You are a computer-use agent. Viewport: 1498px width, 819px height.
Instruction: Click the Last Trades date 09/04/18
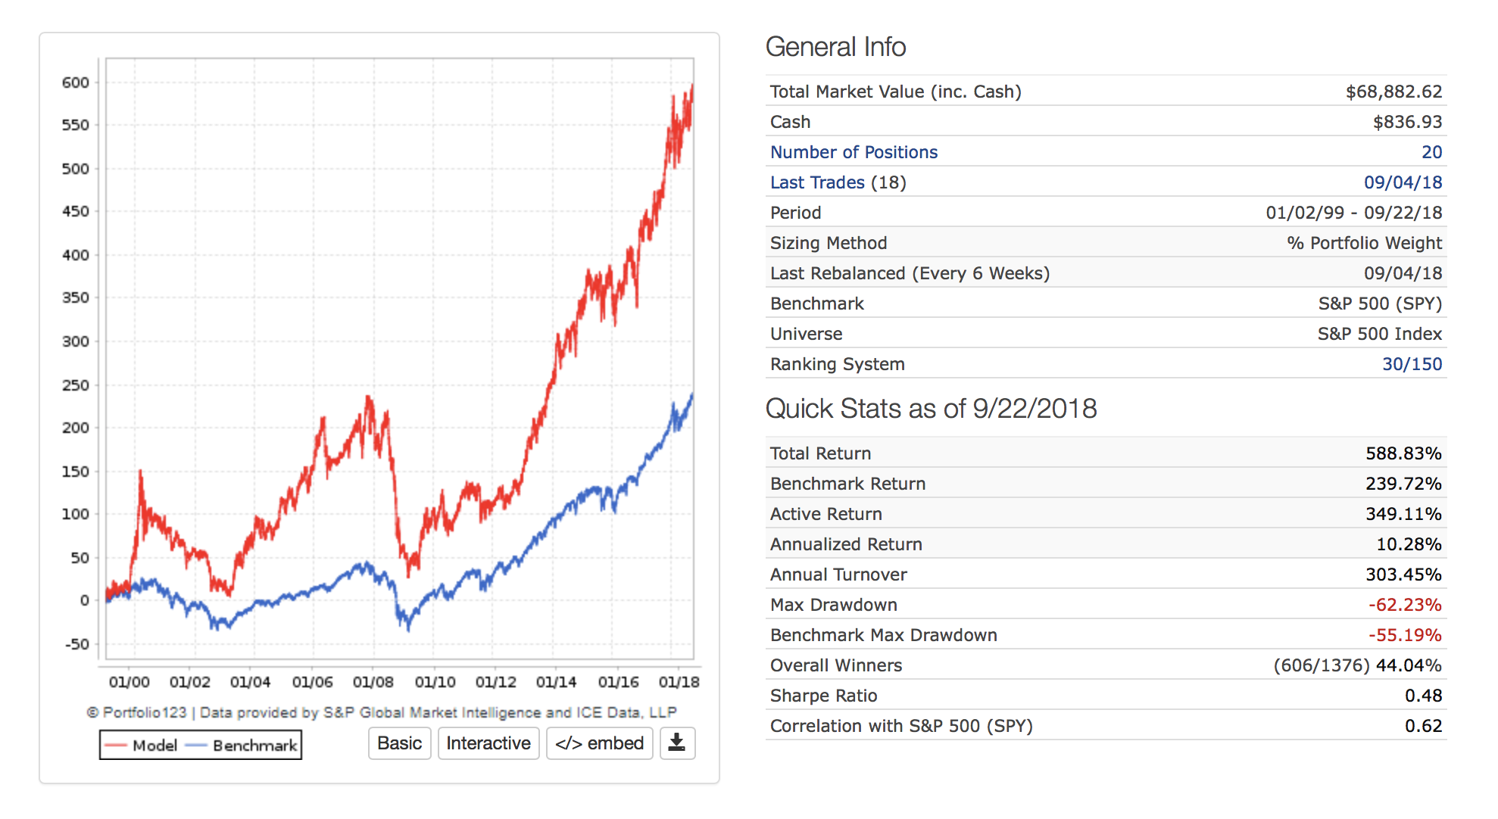coord(1403,182)
